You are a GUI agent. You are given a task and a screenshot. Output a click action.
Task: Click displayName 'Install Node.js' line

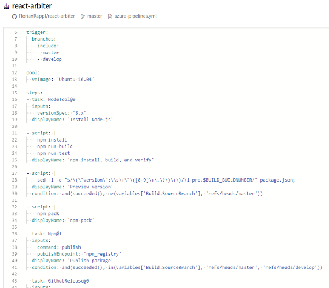[x=72, y=120]
